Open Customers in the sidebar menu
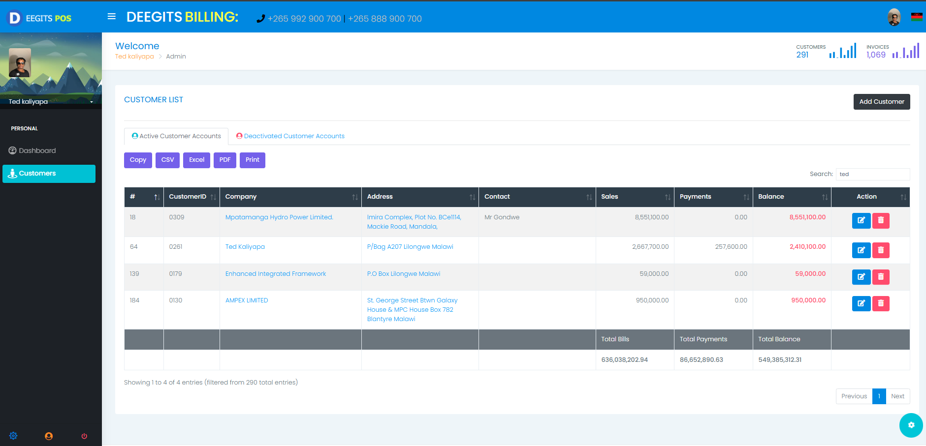Viewport: 926px width, 446px height. click(49, 174)
